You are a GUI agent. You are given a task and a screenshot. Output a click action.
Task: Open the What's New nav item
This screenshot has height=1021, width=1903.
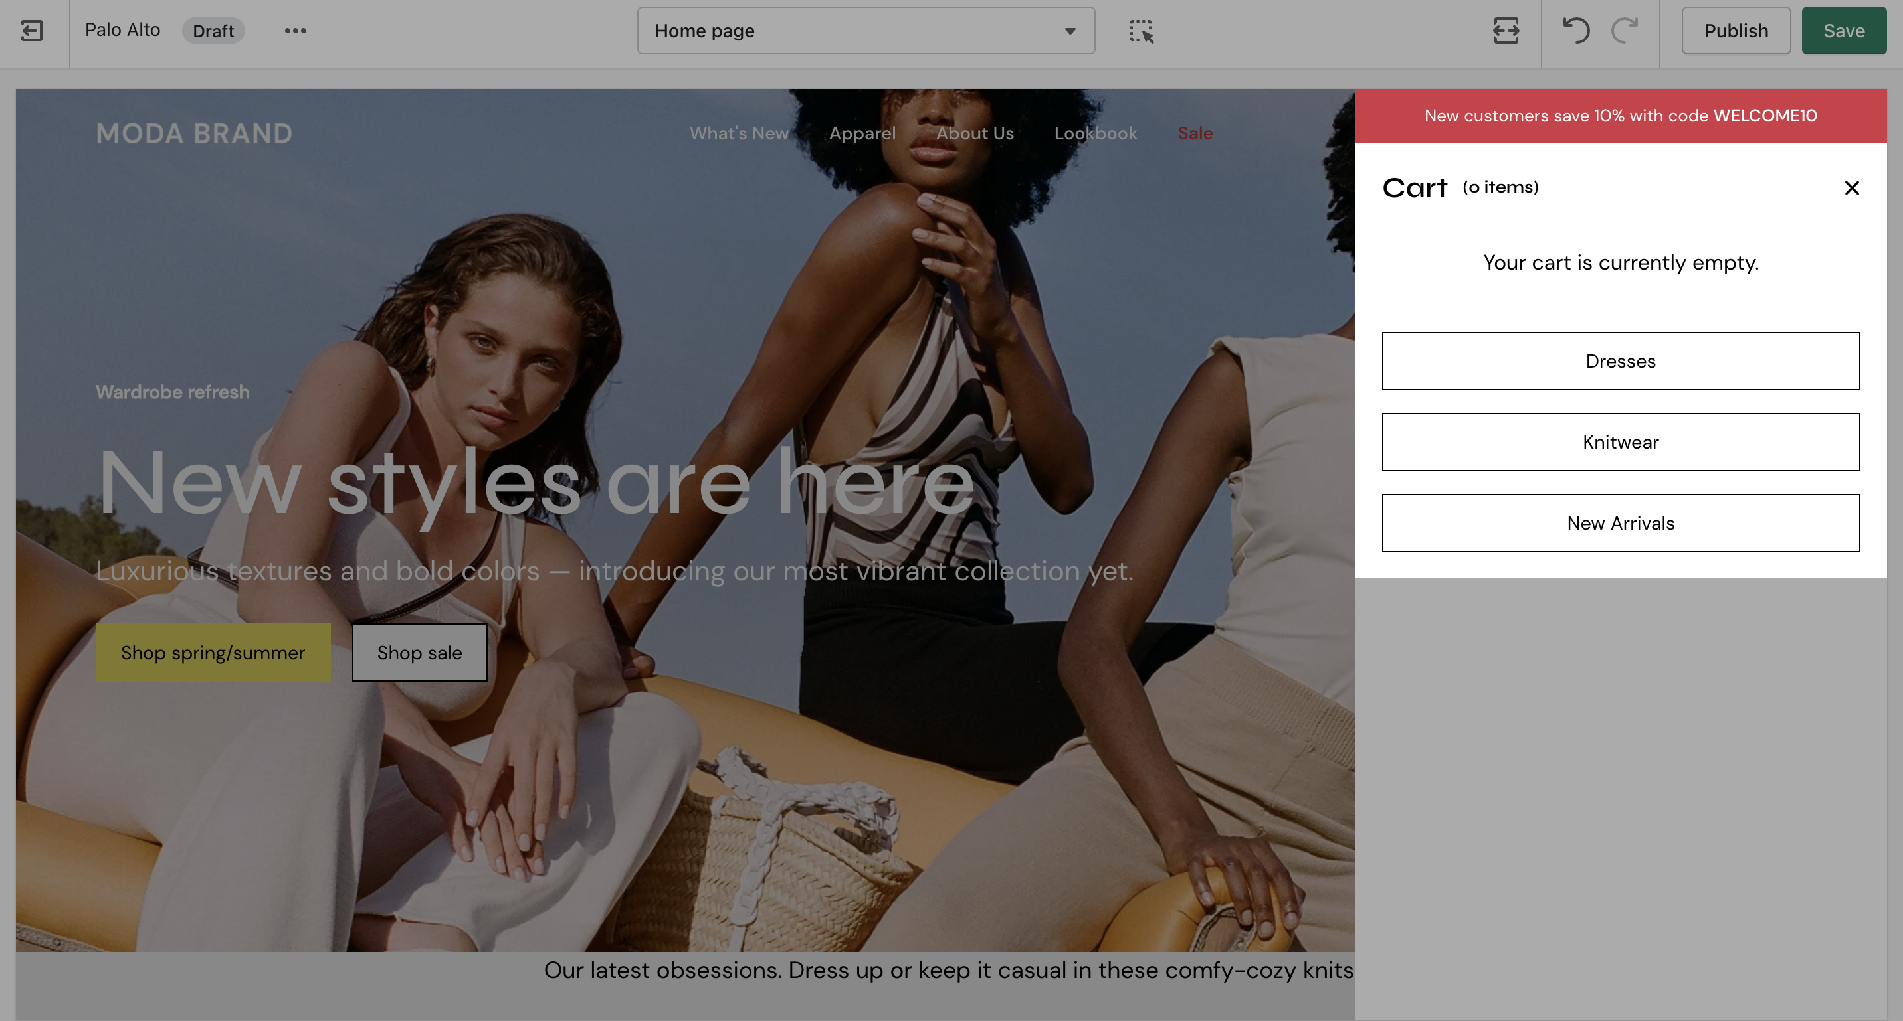[x=739, y=133]
